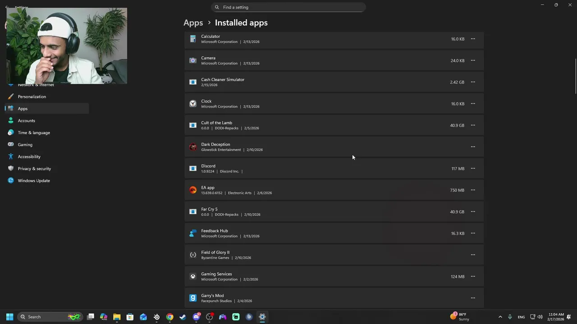Click the 750 MB size value
577x324 pixels.
[457, 190]
